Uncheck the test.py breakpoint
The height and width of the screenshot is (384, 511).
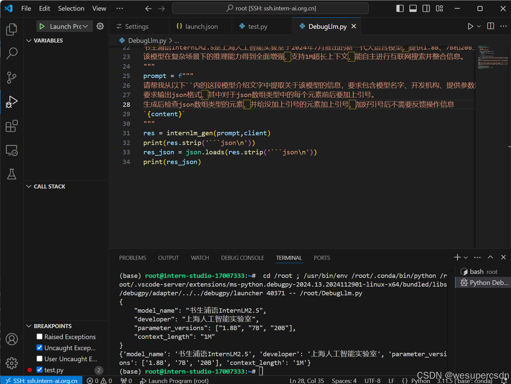[x=39, y=370]
